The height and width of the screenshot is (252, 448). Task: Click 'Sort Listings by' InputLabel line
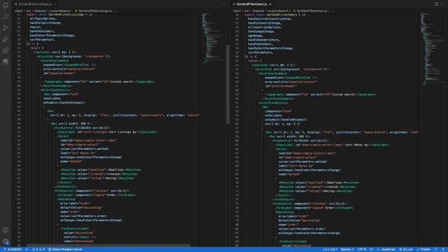(x=107, y=132)
